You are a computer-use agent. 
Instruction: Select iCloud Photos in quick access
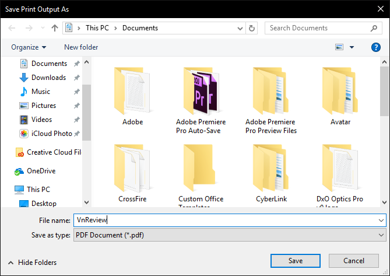[51, 134]
